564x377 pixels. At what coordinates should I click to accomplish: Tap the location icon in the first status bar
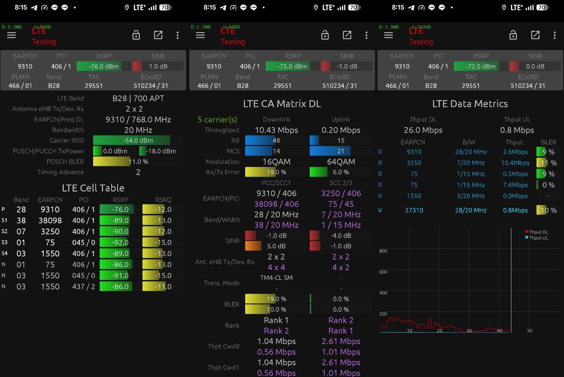pos(127,8)
